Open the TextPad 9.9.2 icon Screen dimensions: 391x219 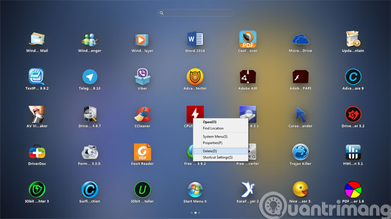[x=37, y=77]
